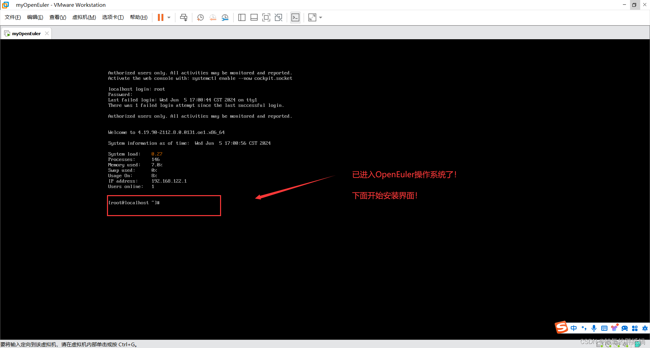Click the Sogou voice input microphone
This screenshot has height=348, width=650.
594,328
